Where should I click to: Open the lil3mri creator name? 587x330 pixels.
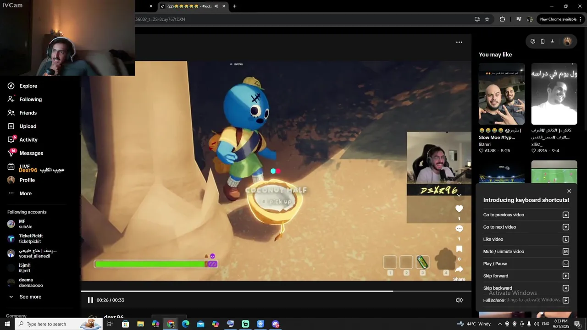pos(485,144)
